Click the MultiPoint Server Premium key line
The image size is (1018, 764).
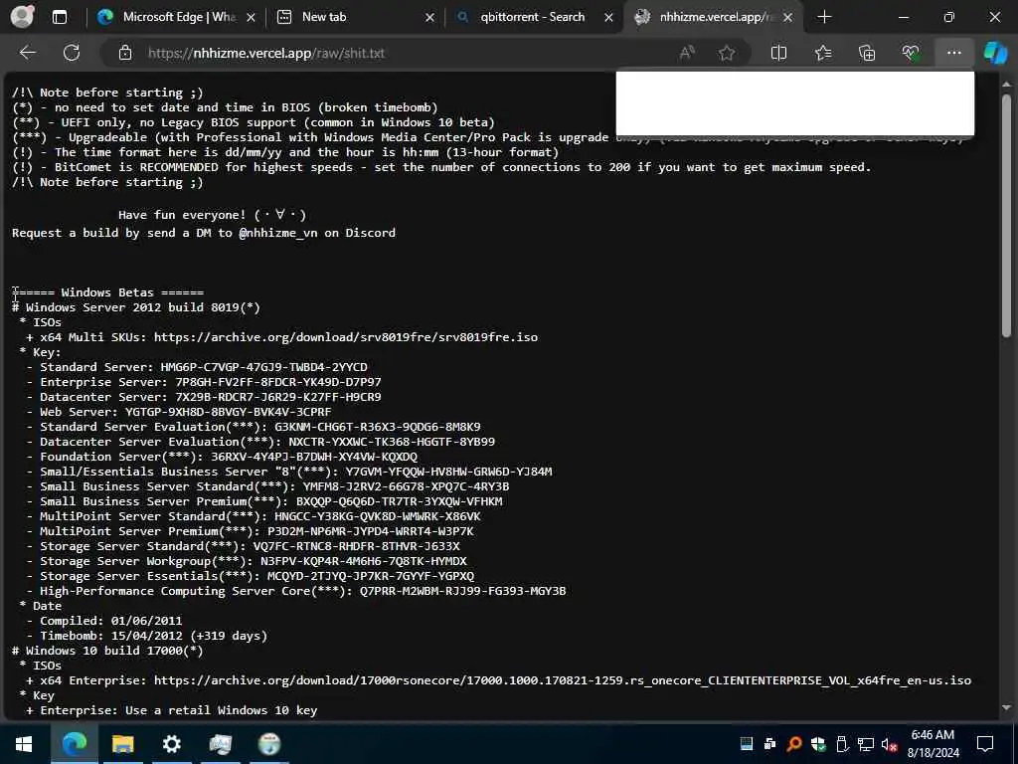(250, 531)
